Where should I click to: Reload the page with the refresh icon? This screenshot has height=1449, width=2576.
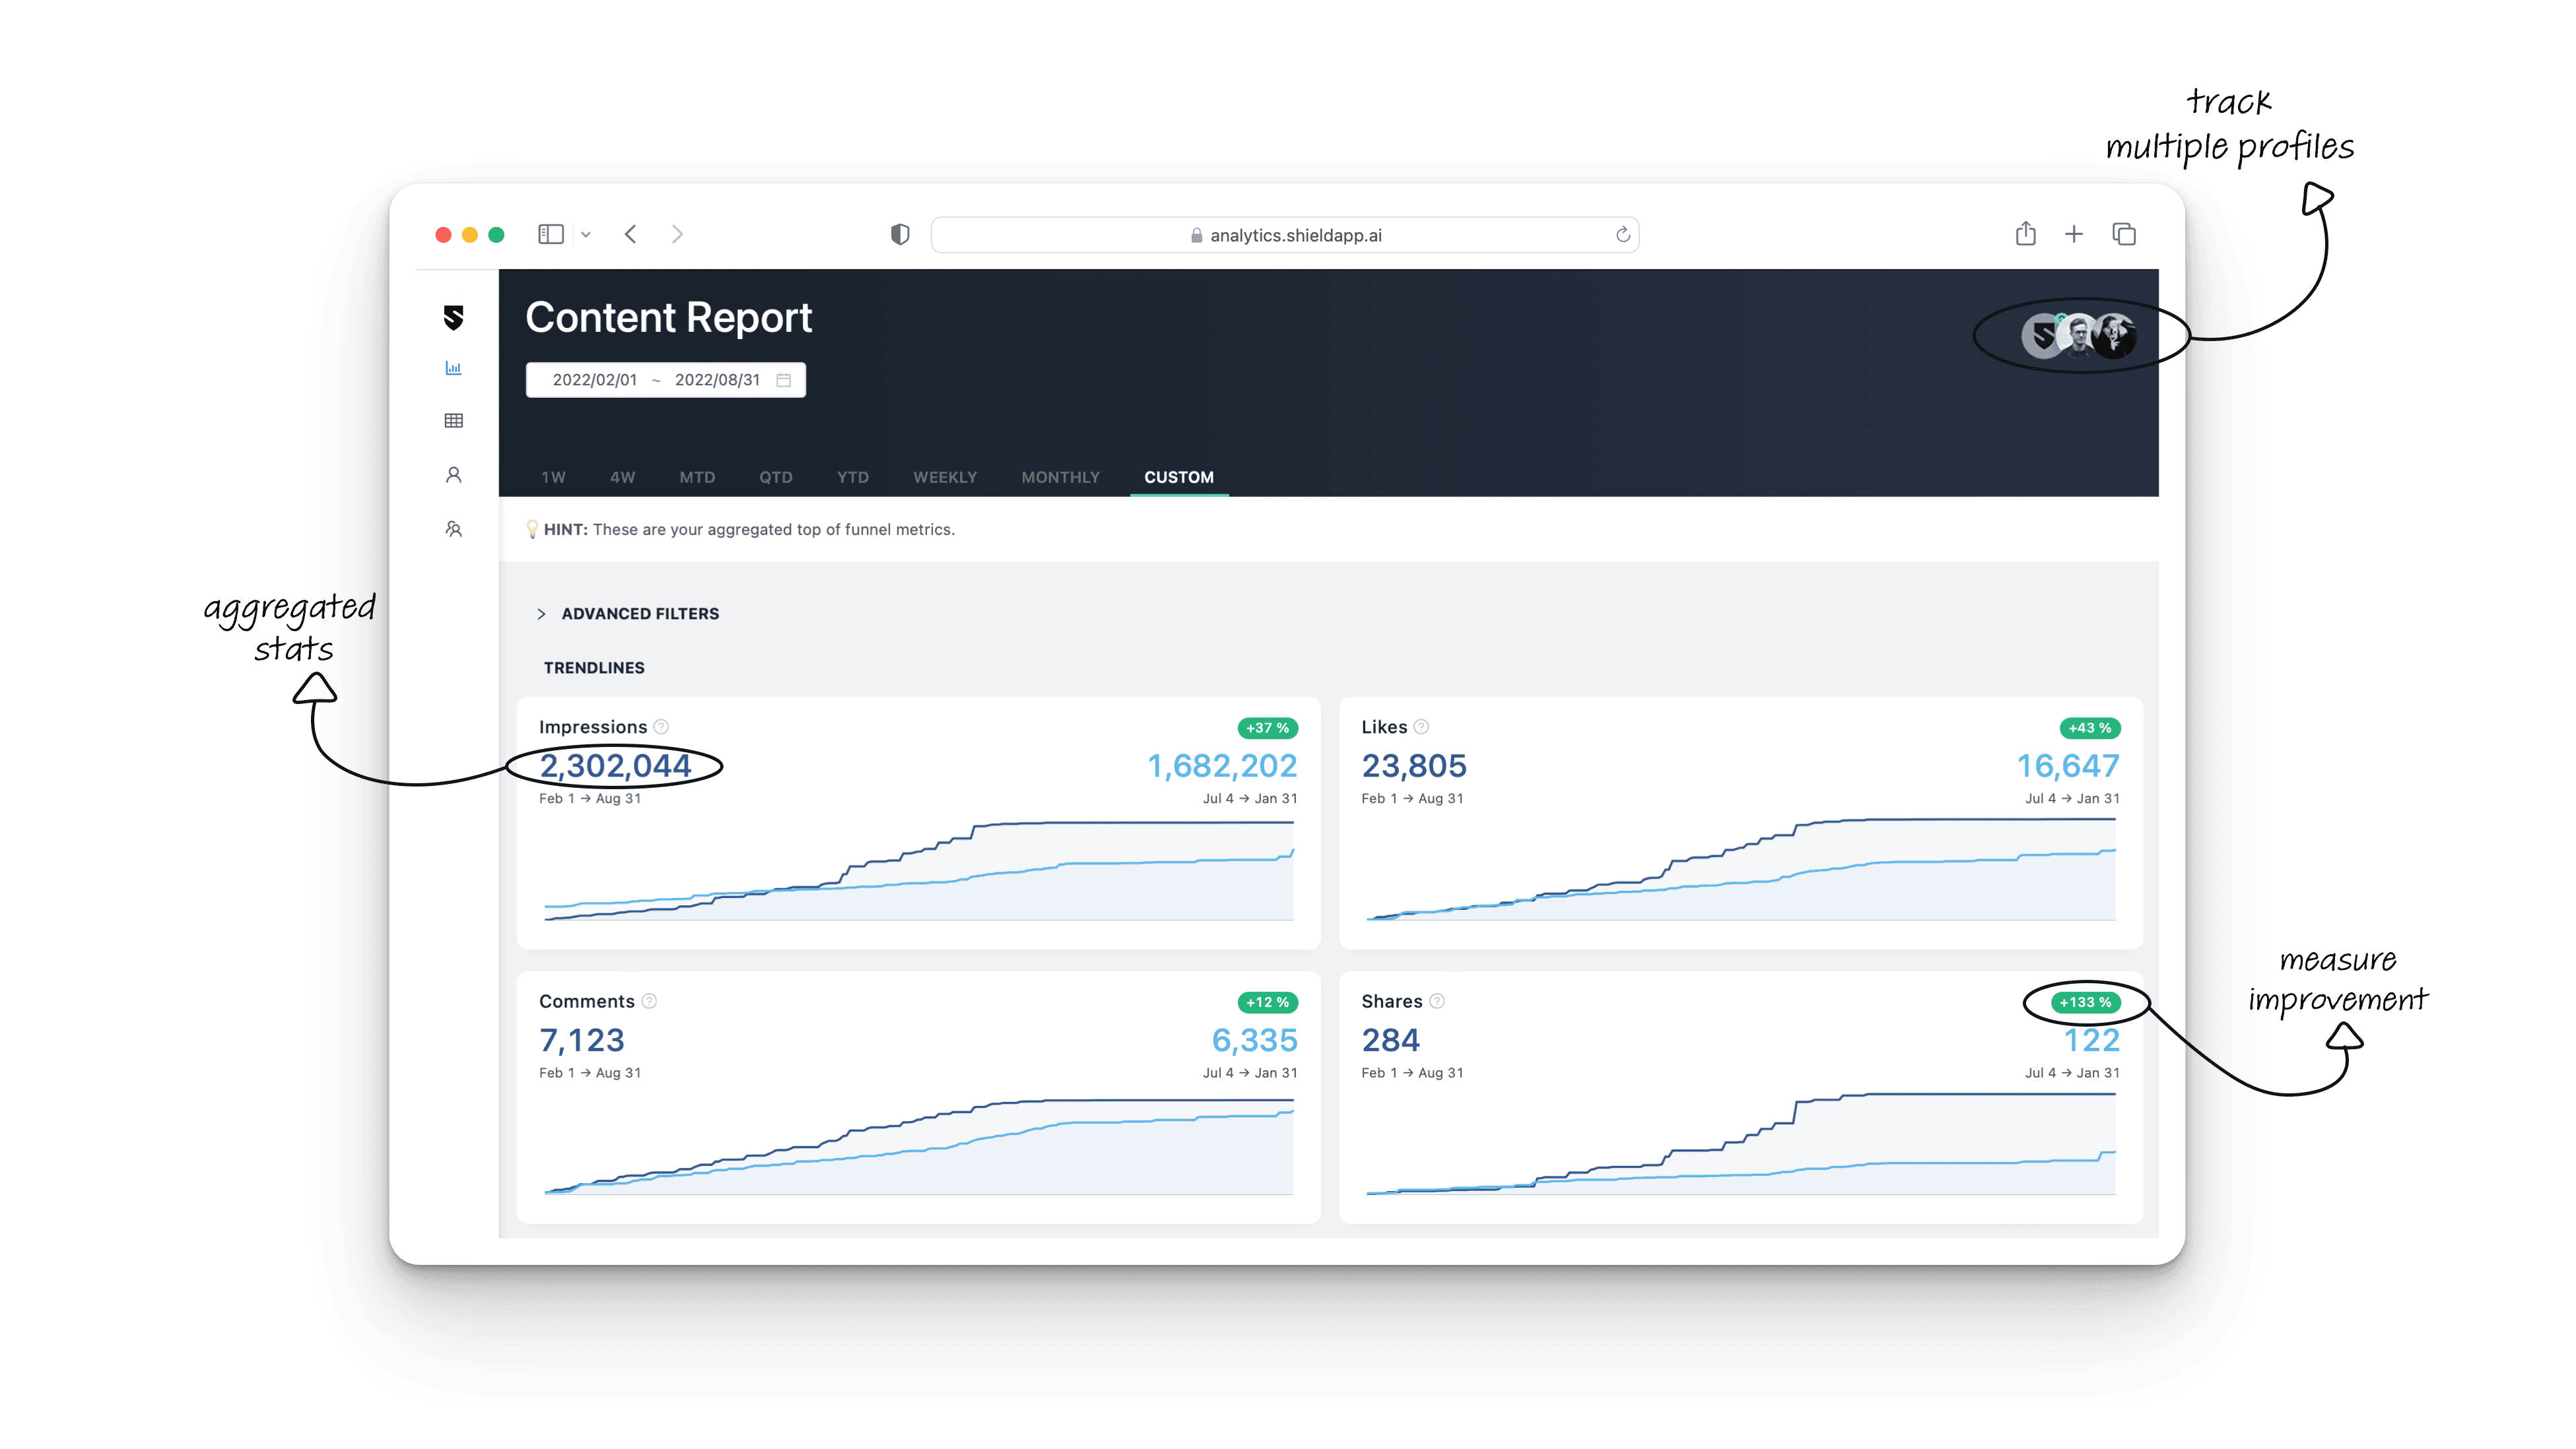[x=1622, y=235]
